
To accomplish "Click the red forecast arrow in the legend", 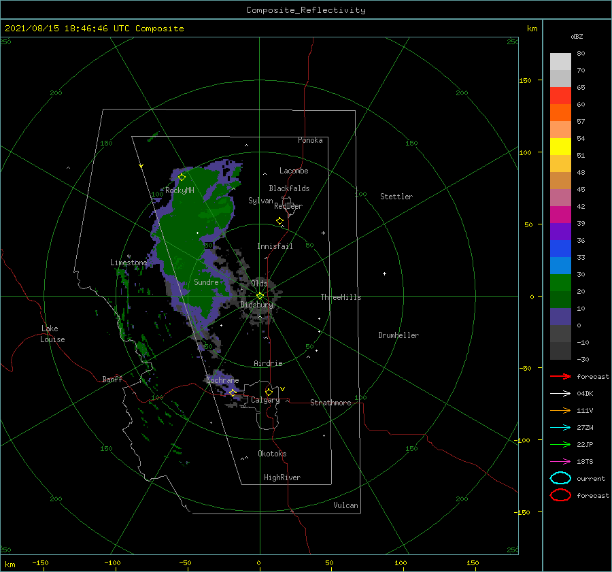I will click(560, 376).
